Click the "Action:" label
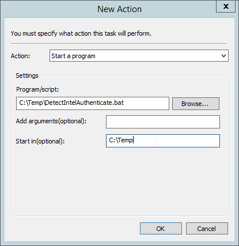Image resolution: width=239 pixels, height=246 pixels. [20, 56]
